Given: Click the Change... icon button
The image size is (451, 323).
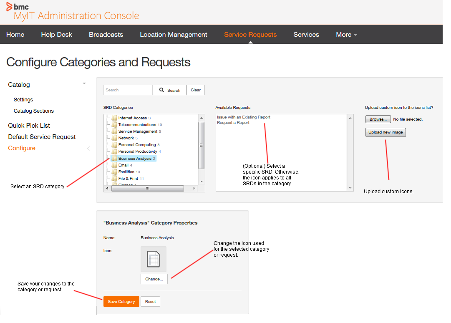Looking at the screenshot, I should pos(154,279).
